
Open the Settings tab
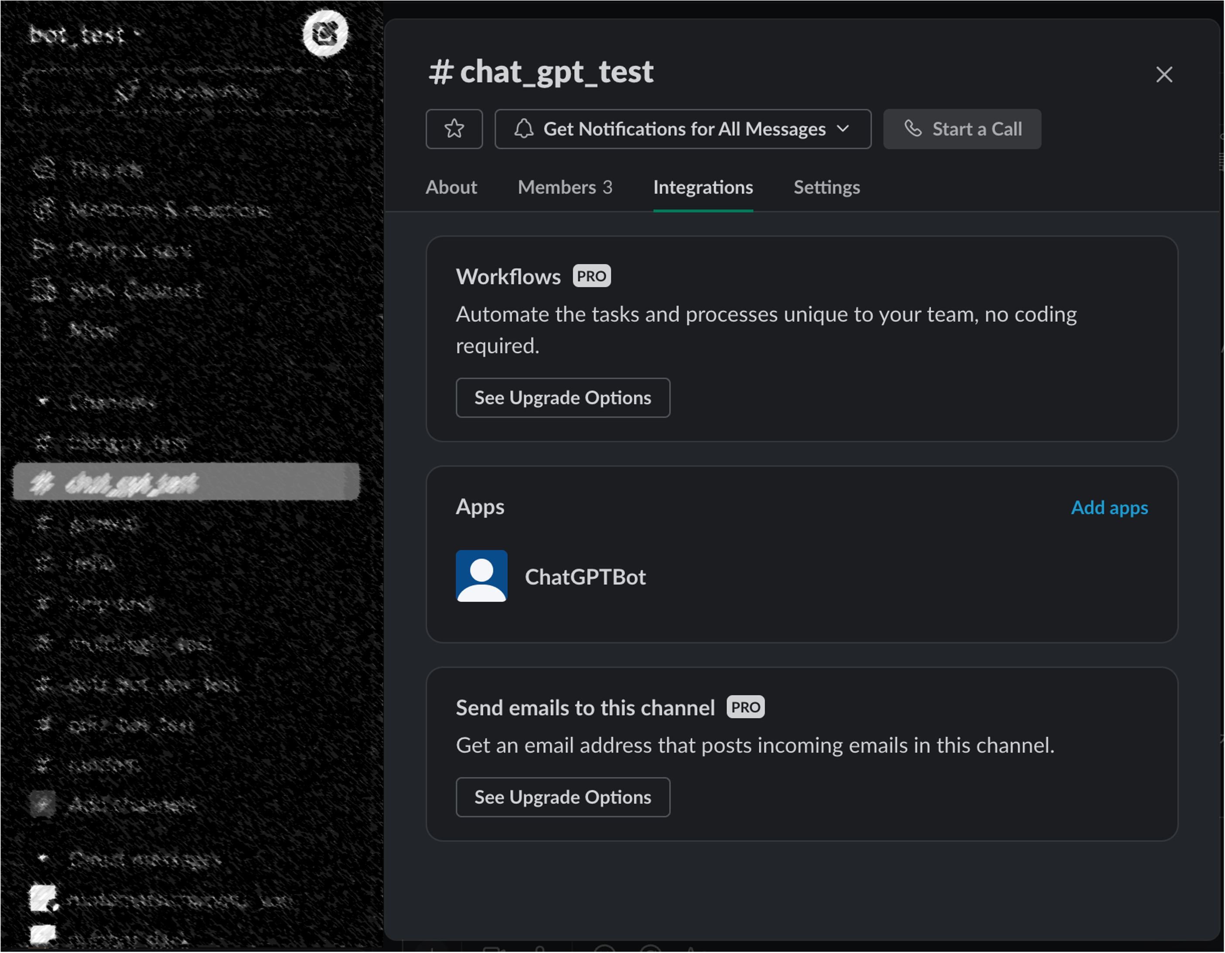click(826, 187)
